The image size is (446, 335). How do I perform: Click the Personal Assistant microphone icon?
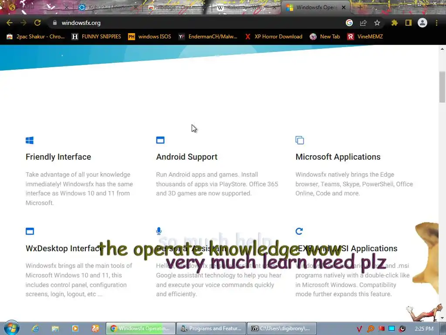(159, 231)
